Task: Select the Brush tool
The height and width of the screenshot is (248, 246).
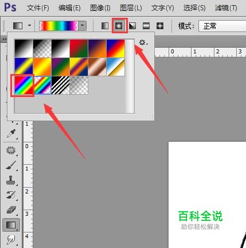Action: coord(11,165)
